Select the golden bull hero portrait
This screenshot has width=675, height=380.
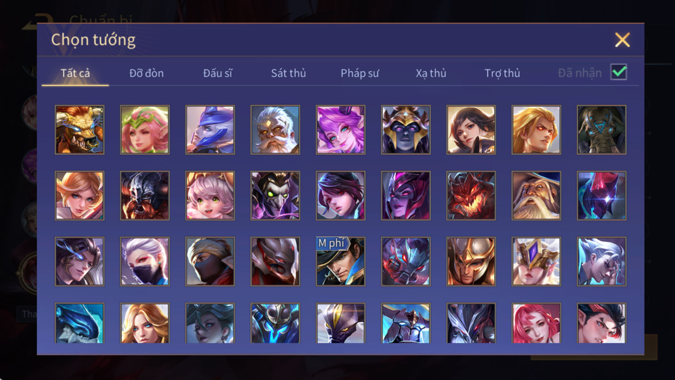pyautogui.click(x=80, y=130)
